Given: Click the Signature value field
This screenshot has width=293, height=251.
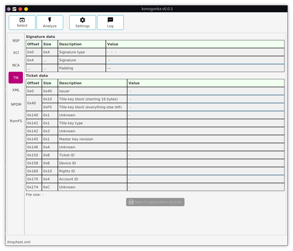Looking at the screenshot, I should tap(195, 60).
